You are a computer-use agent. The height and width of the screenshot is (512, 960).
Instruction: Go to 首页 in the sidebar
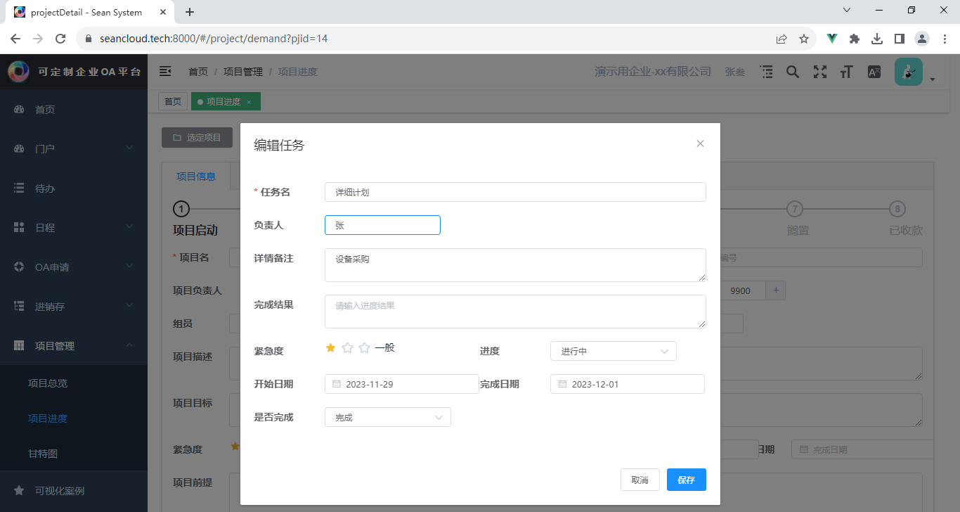pyautogui.click(x=74, y=109)
